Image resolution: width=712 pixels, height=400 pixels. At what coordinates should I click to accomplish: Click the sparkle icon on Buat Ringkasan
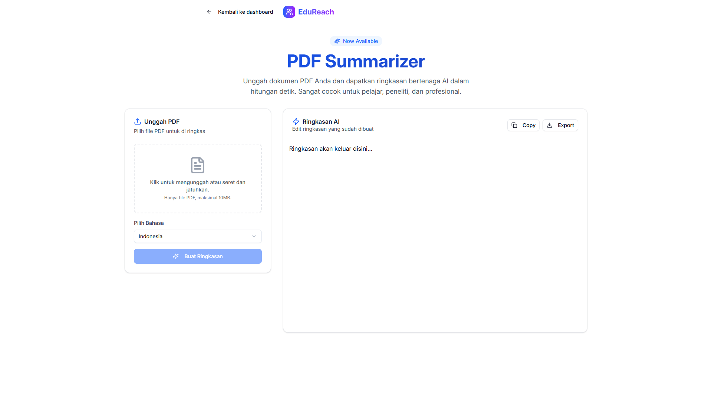176,256
